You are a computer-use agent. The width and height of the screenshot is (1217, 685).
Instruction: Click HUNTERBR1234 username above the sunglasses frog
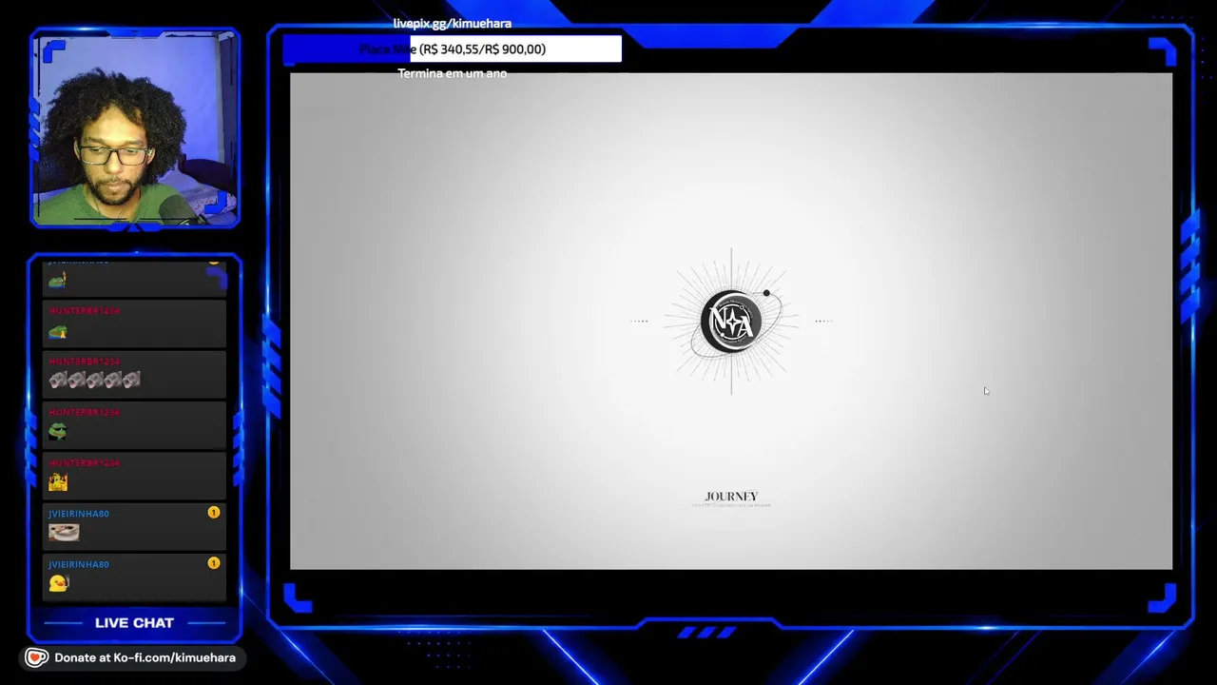[x=84, y=412]
